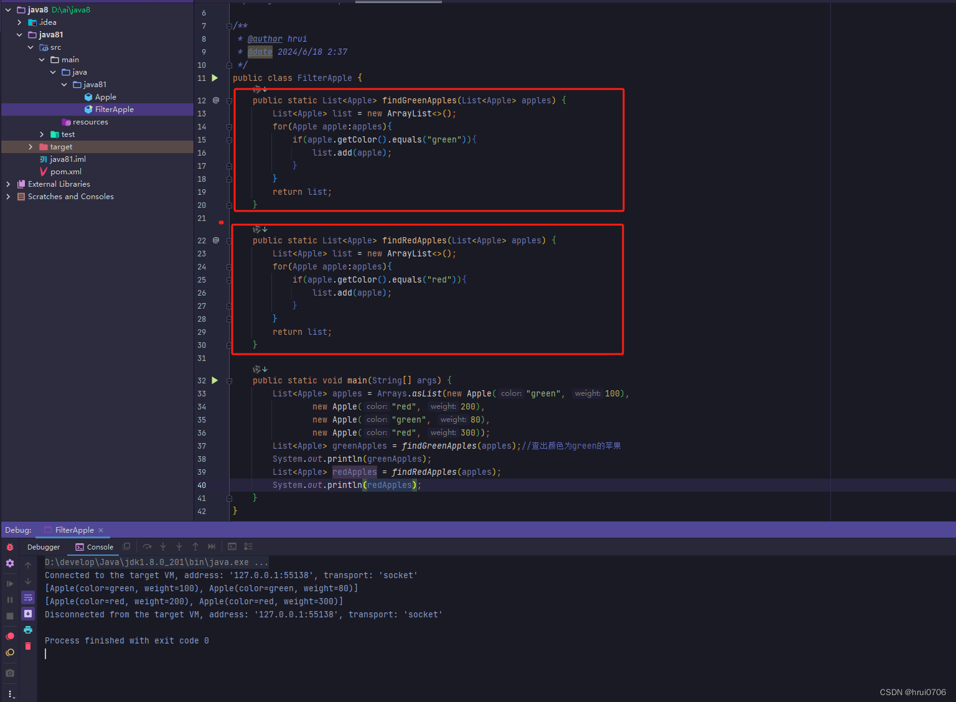Click the Step Out debugger icon
The height and width of the screenshot is (702, 956).
point(195,547)
